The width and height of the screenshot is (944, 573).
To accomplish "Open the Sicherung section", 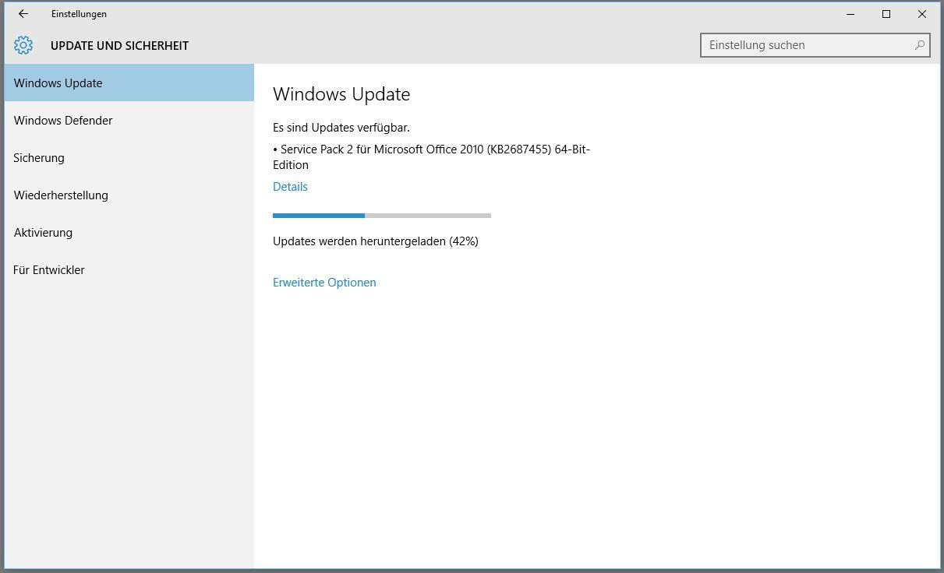I will coord(129,157).
